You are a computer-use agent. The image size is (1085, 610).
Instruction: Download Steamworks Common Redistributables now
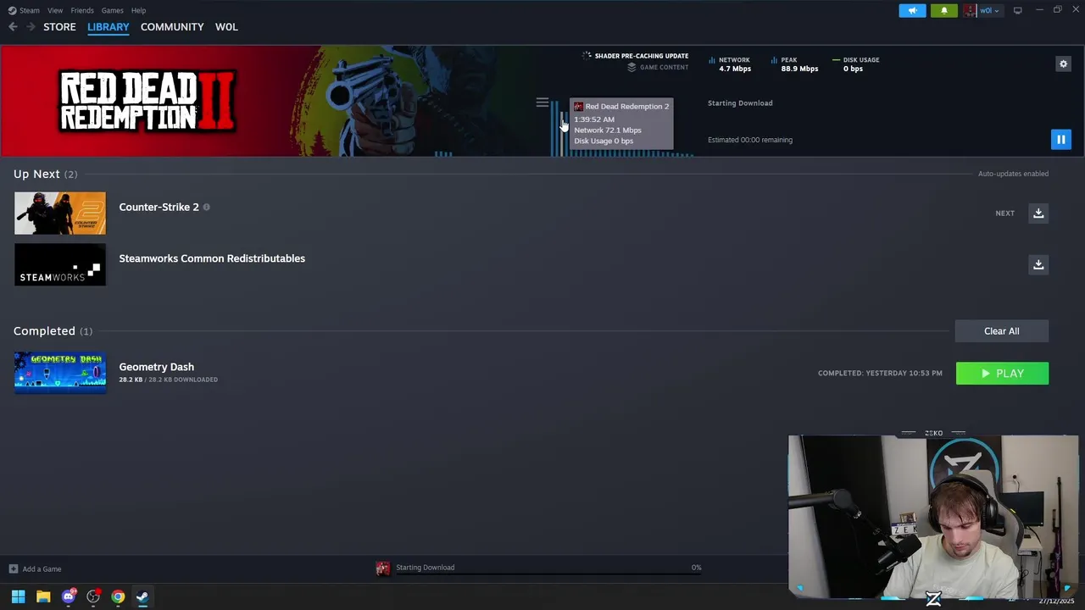click(x=1038, y=264)
